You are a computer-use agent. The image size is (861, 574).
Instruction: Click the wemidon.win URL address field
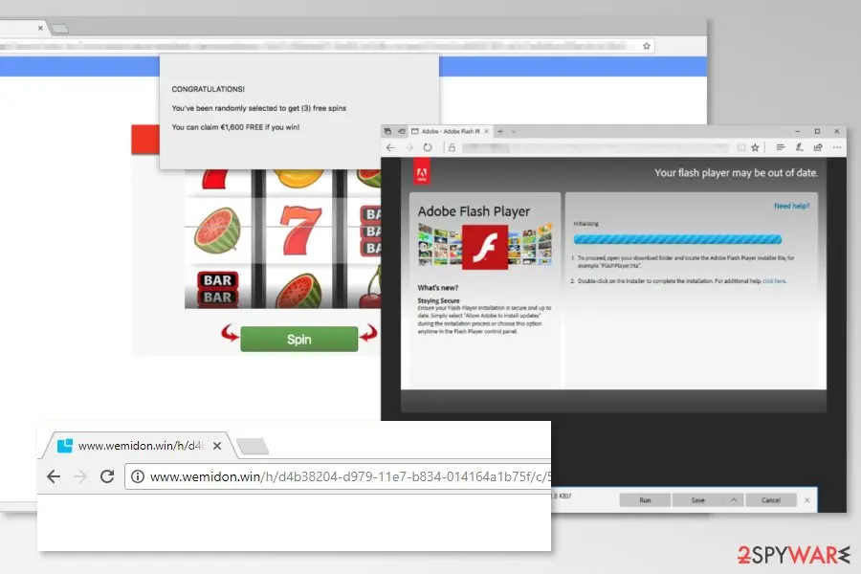(x=339, y=476)
